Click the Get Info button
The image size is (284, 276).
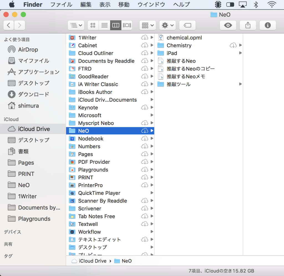(x=268, y=25)
